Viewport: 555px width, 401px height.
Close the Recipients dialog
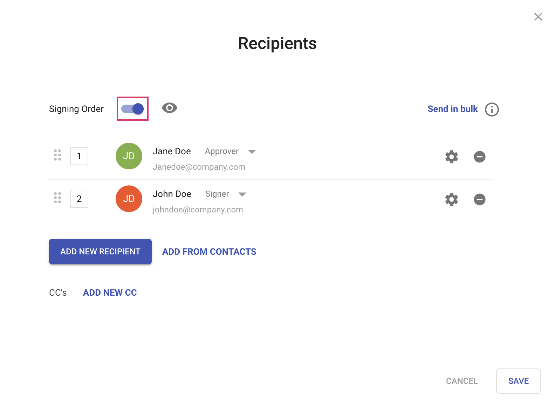(538, 17)
